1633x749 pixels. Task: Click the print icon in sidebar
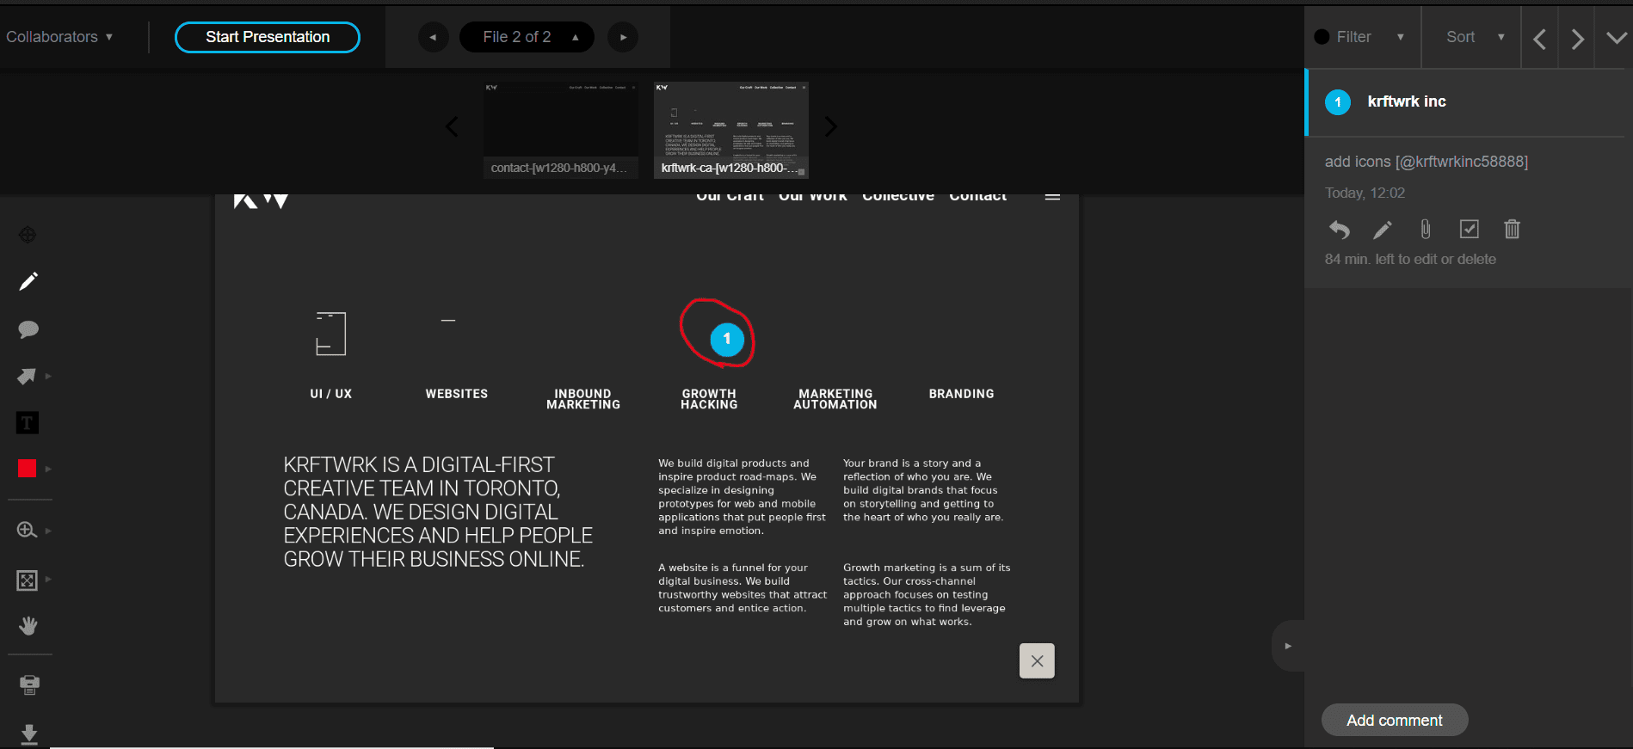(x=29, y=685)
